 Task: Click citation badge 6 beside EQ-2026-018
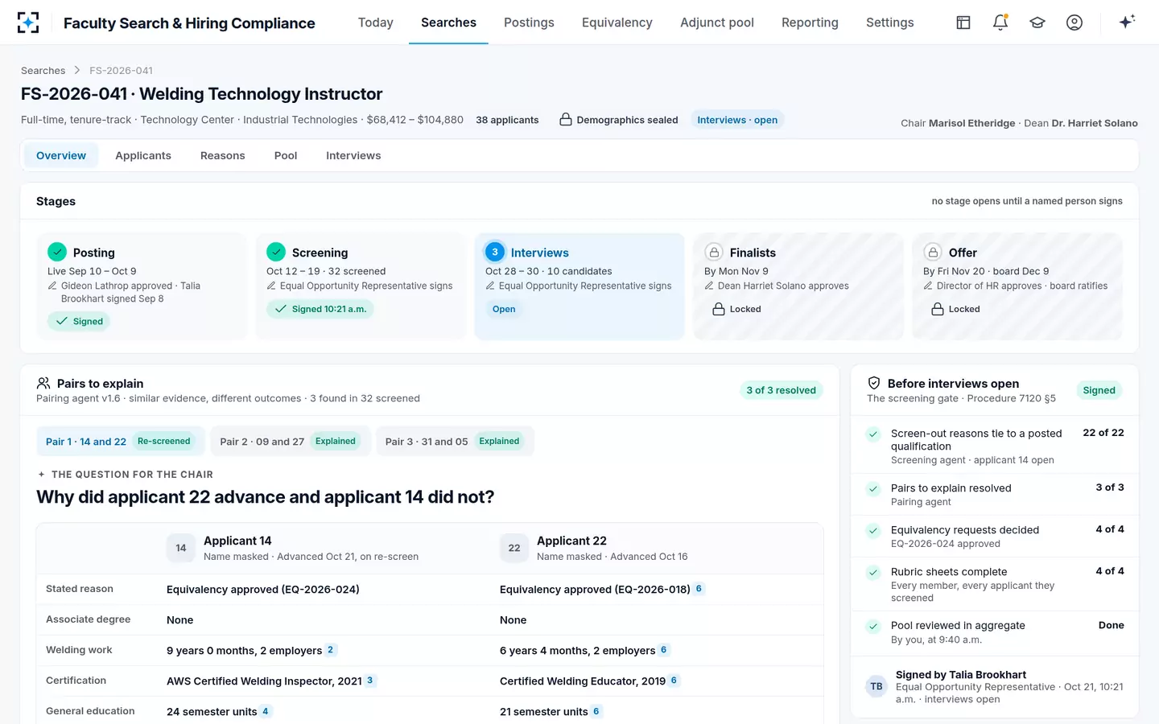tap(699, 589)
